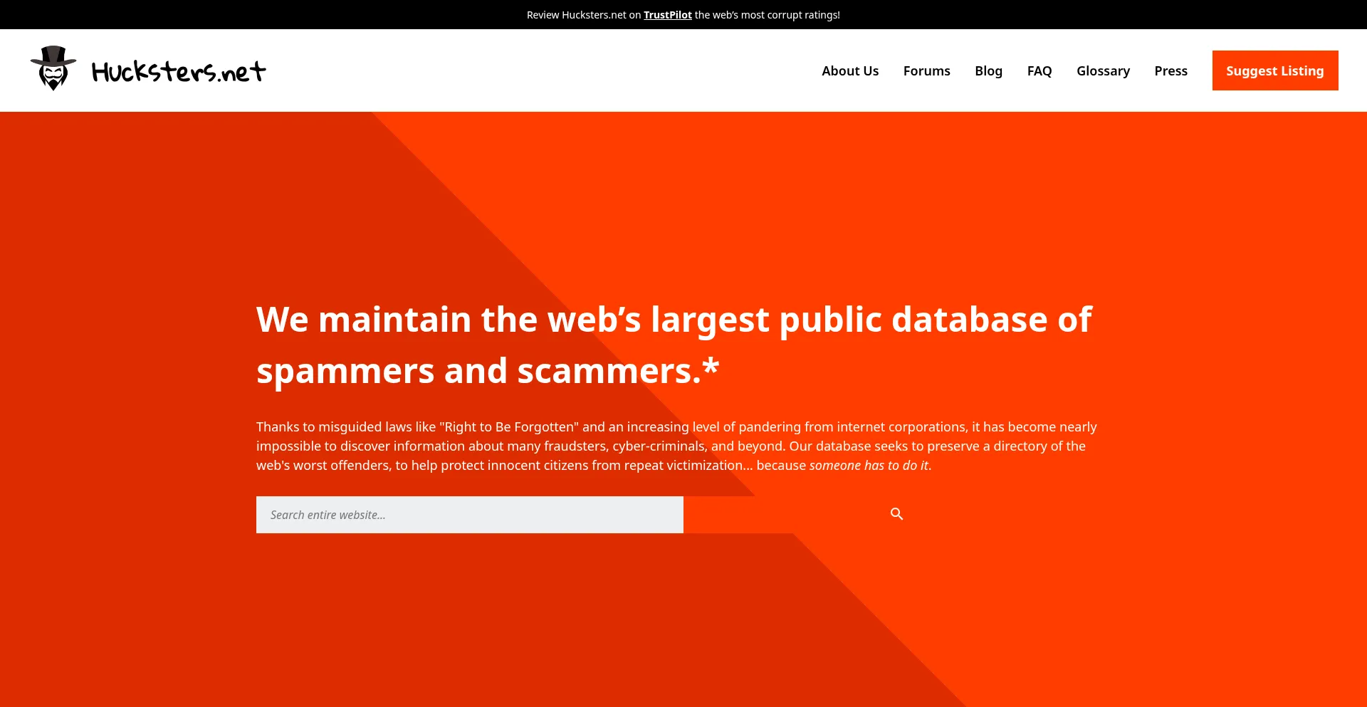
Task: Select Glossary in the navigation
Action: (x=1103, y=71)
